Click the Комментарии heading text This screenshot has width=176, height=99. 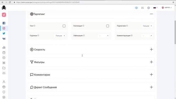42,75
